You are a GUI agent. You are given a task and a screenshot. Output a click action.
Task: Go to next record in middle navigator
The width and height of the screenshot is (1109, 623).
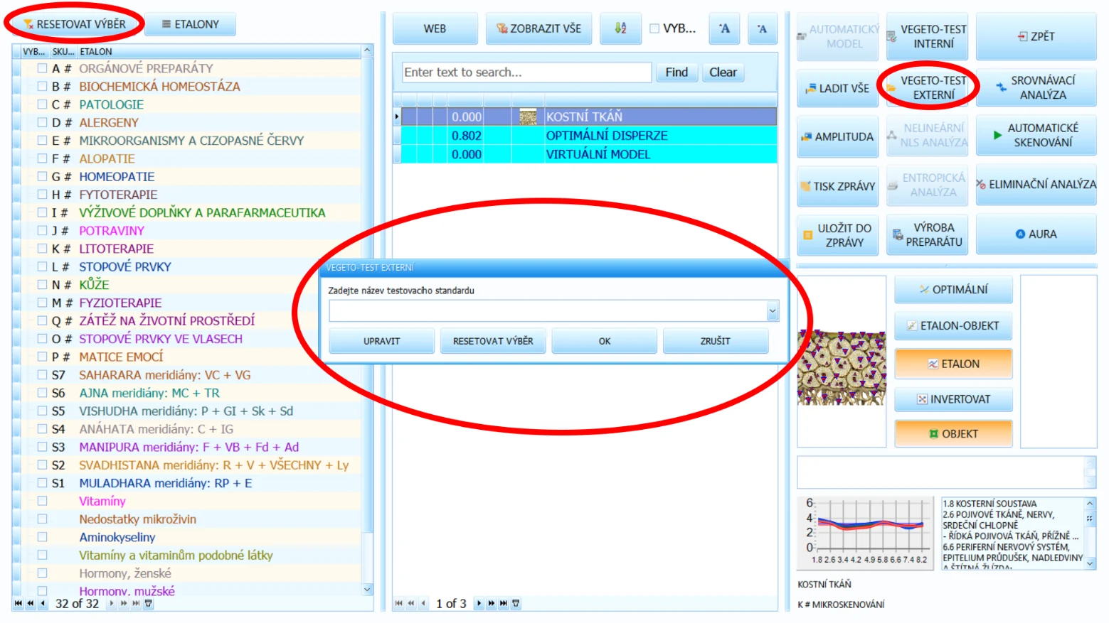479,603
